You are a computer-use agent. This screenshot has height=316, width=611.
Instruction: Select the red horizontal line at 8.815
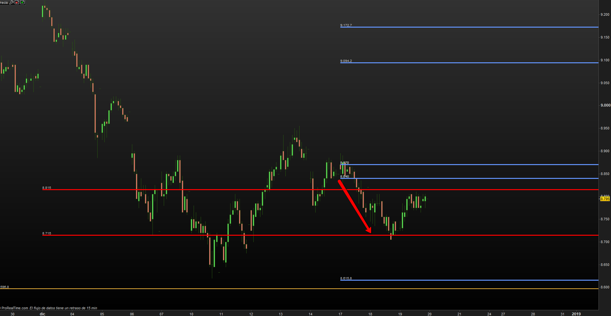(x=225, y=189)
